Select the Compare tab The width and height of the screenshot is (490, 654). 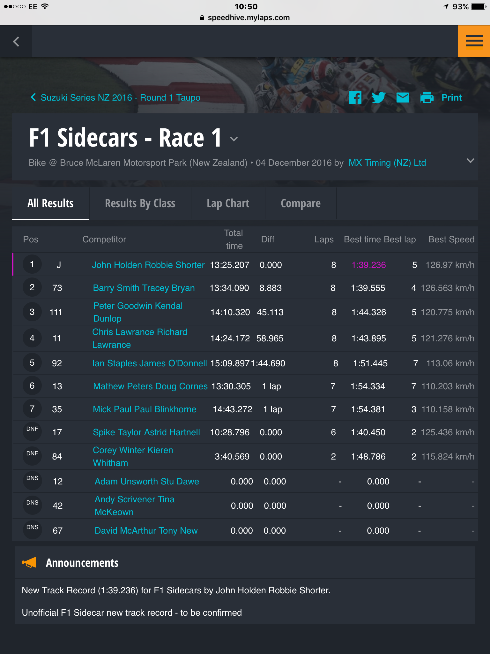tap(301, 203)
